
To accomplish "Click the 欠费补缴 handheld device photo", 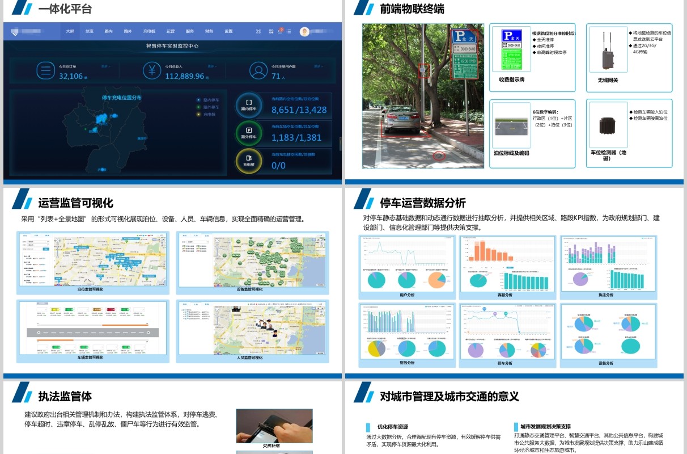I will coord(274,426).
